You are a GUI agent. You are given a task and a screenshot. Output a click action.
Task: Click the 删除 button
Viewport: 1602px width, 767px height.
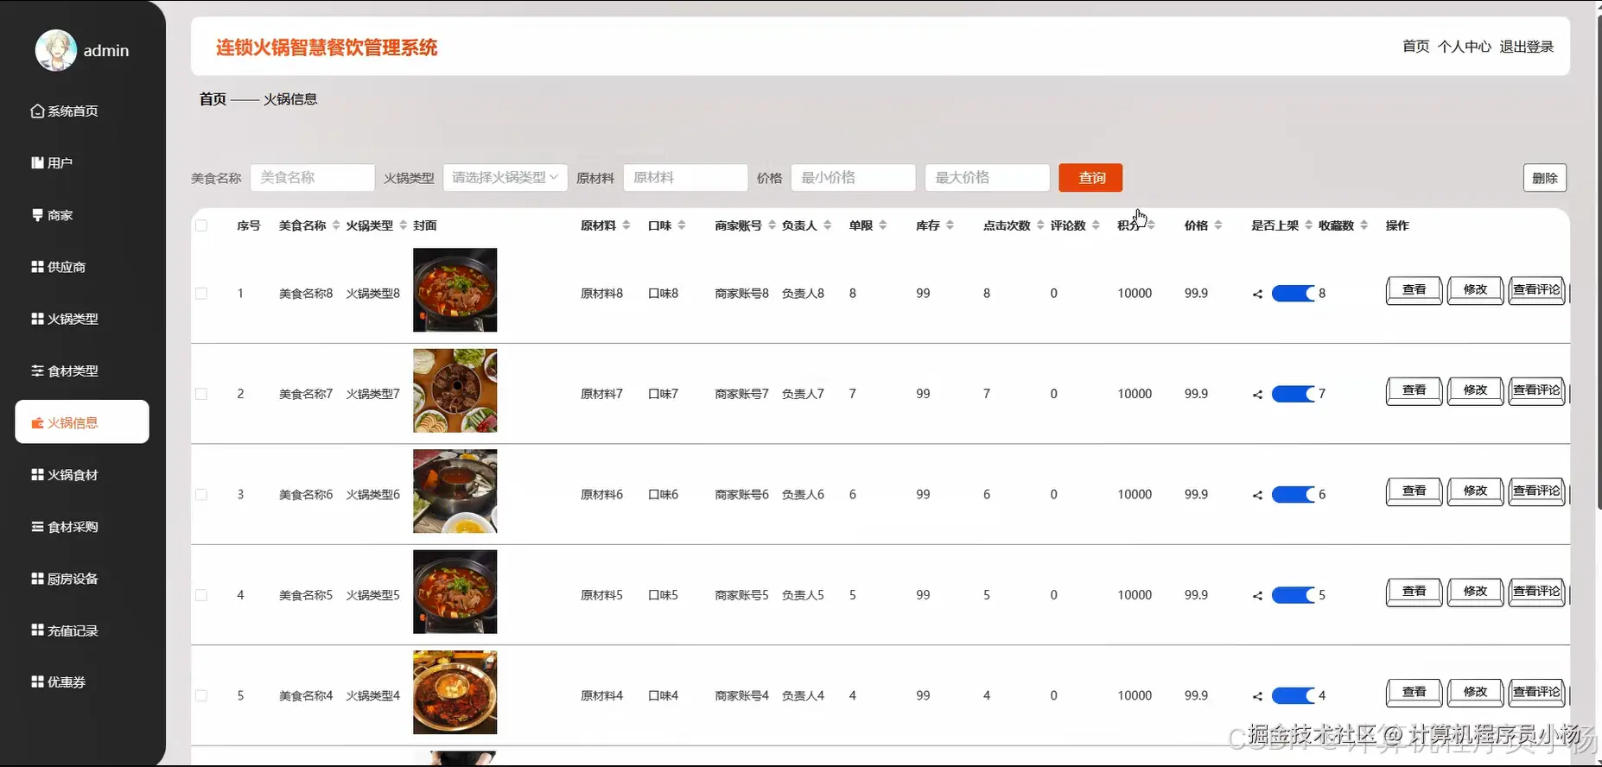point(1544,178)
